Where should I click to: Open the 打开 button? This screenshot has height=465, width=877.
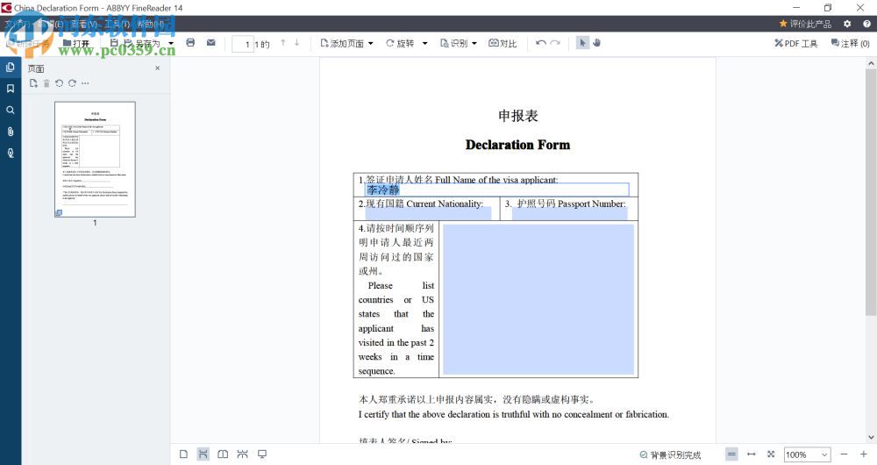[x=76, y=43]
